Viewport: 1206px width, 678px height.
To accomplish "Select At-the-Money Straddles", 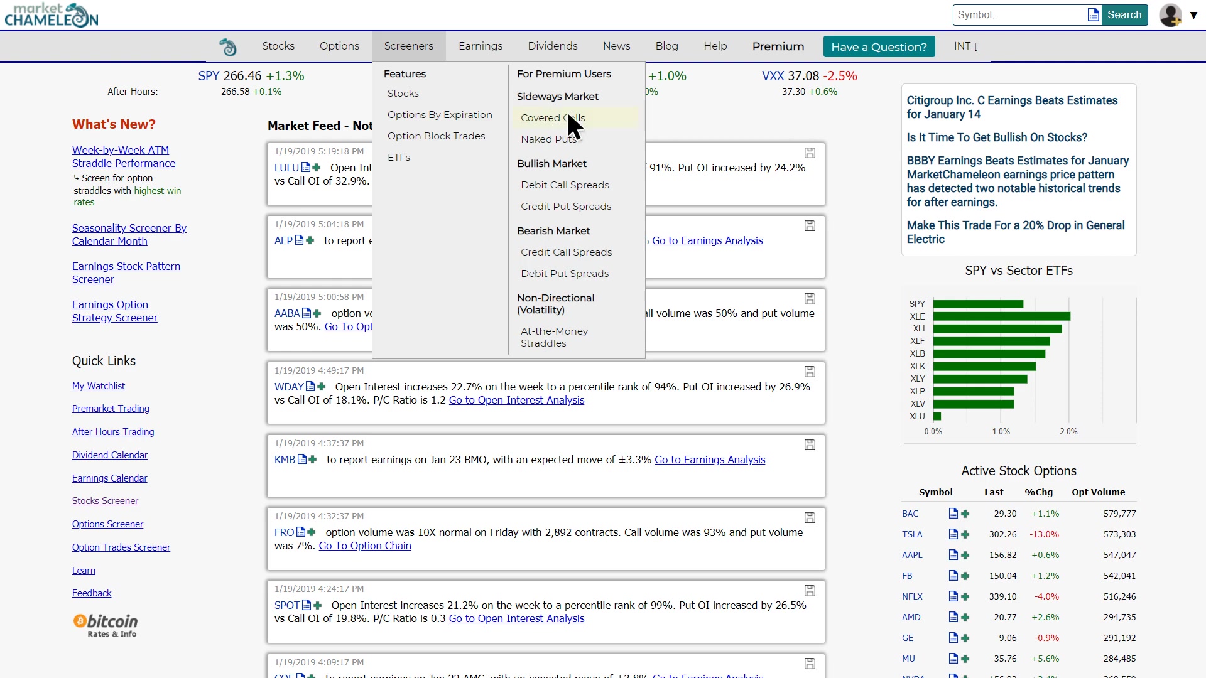I will click(x=554, y=337).
